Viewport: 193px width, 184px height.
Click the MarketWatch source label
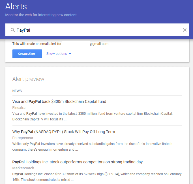tap(23, 168)
